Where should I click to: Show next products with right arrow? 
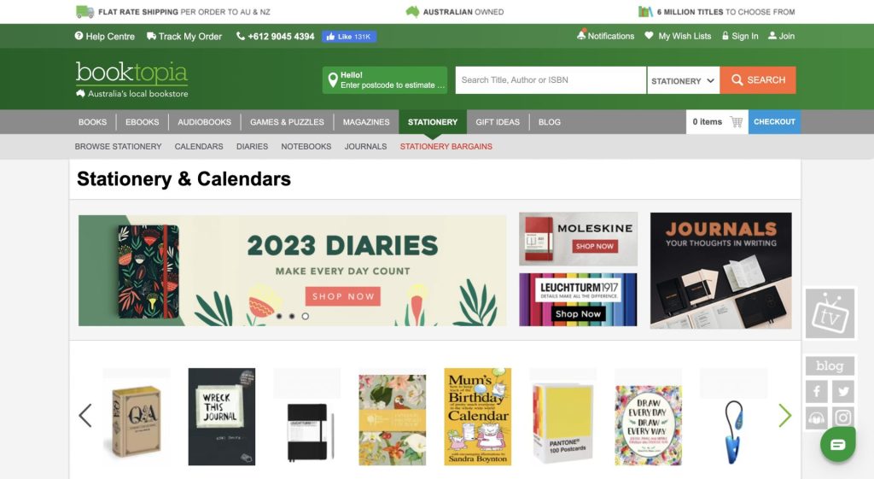click(785, 416)
